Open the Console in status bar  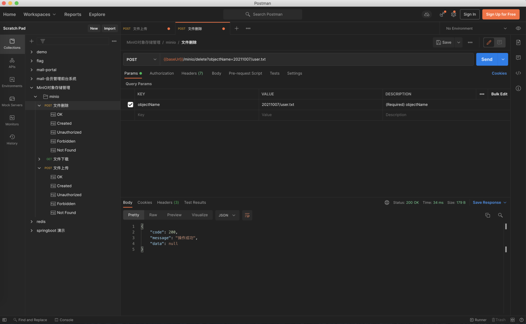64,320
